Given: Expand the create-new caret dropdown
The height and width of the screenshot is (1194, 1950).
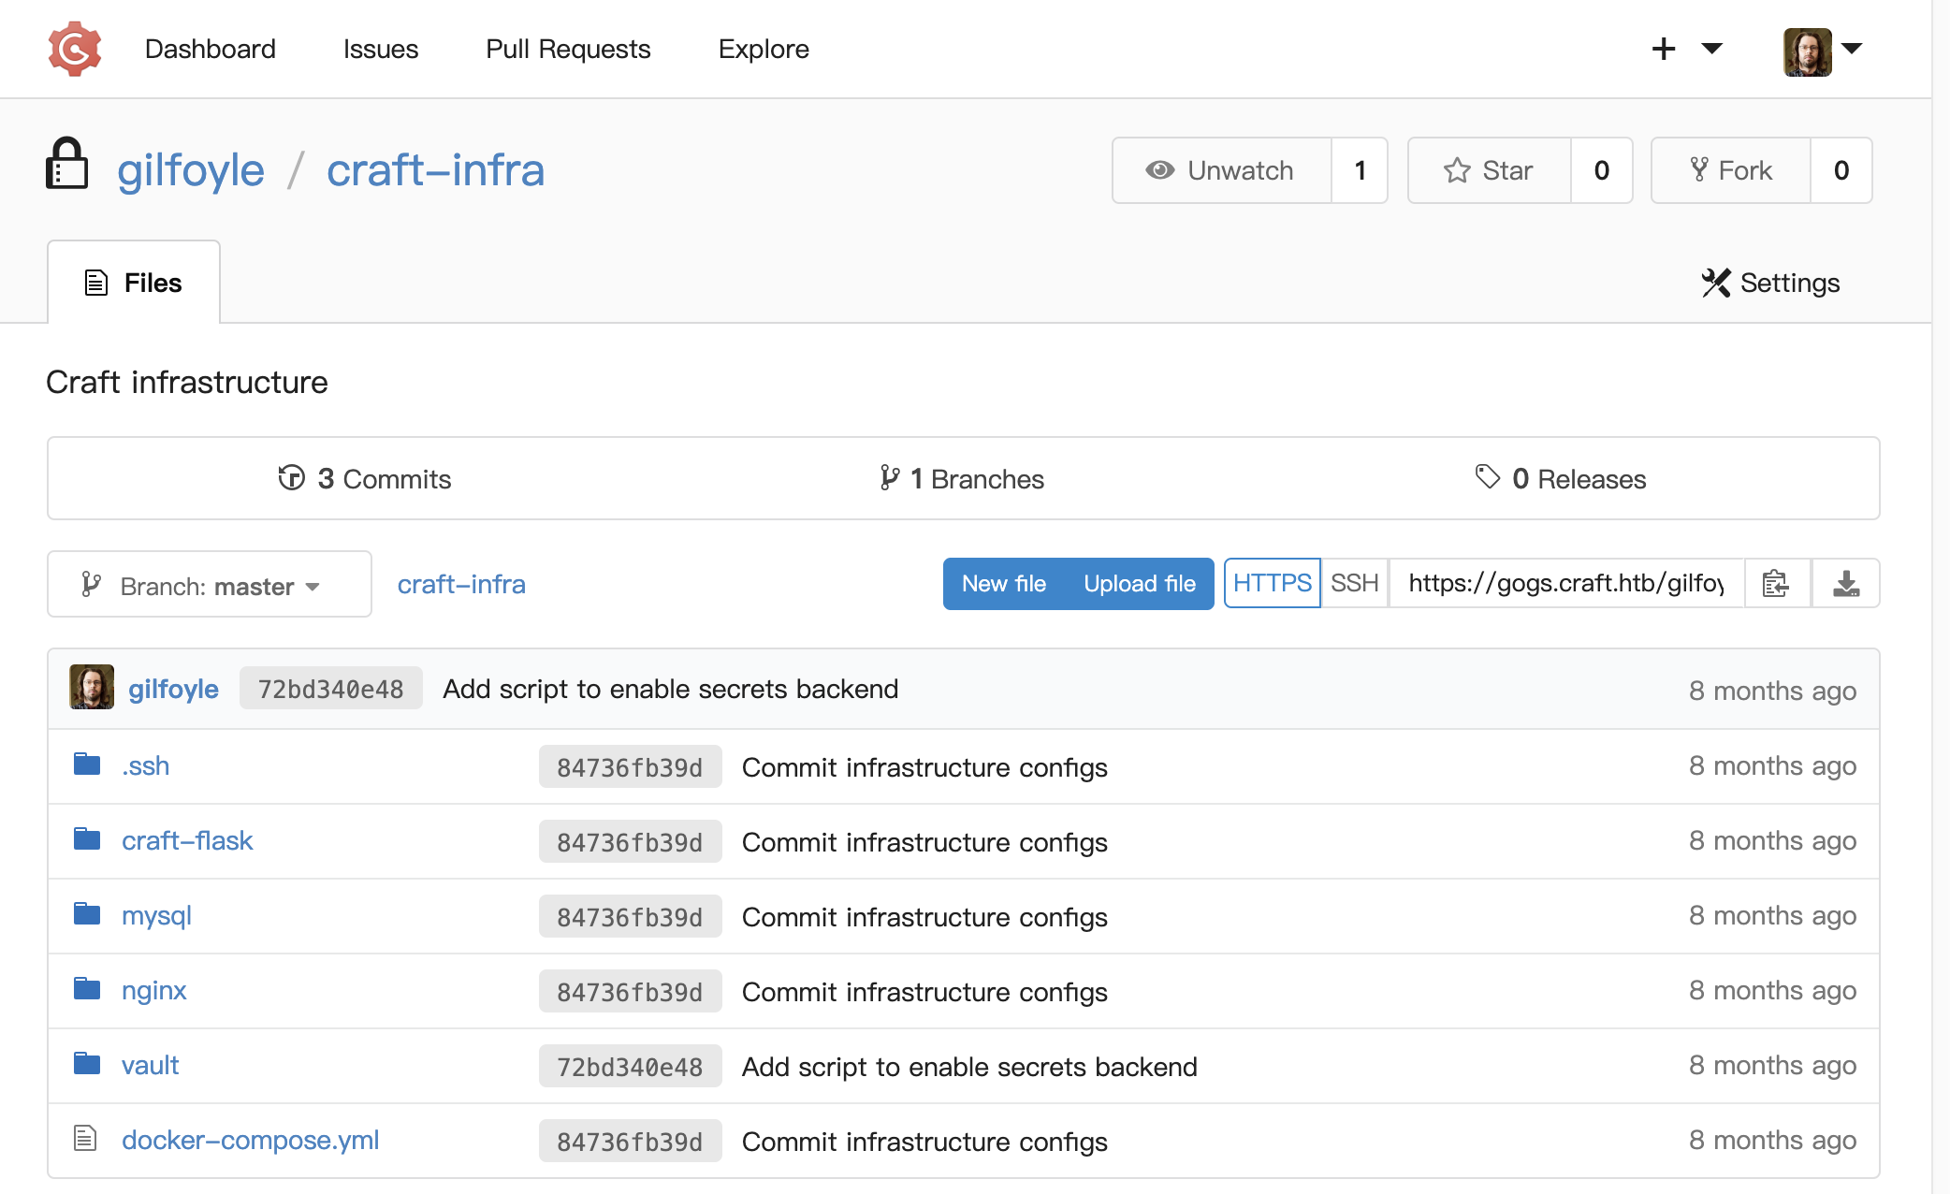Looking at the screenshot, I should [x=1711, y=49].
